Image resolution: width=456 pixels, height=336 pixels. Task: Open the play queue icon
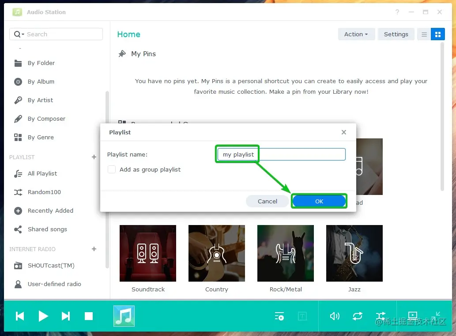click(279, 316)
